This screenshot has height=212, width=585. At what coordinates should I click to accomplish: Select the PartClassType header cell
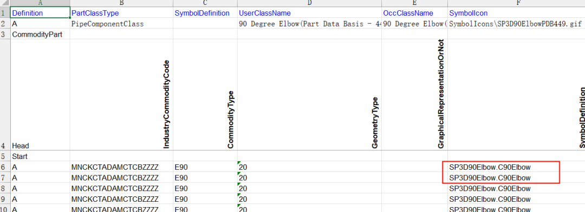(121, 12)
